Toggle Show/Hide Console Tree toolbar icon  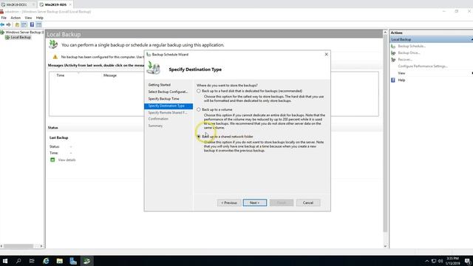[24, 24]
